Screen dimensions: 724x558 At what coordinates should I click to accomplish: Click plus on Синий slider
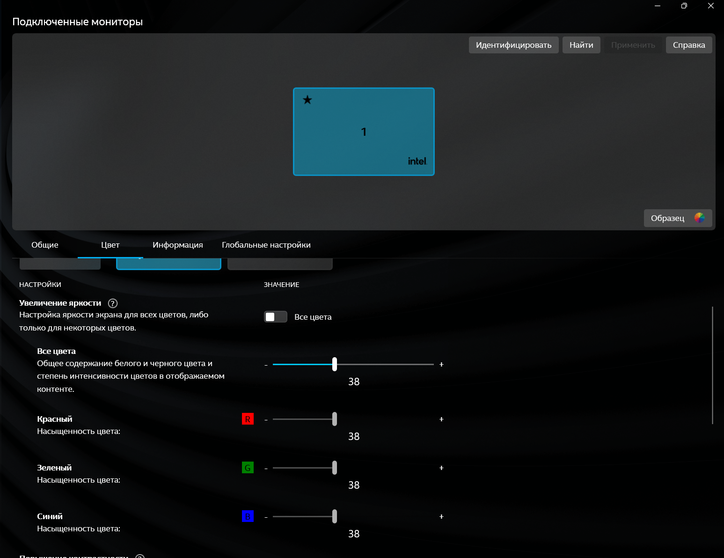point(441,516)
